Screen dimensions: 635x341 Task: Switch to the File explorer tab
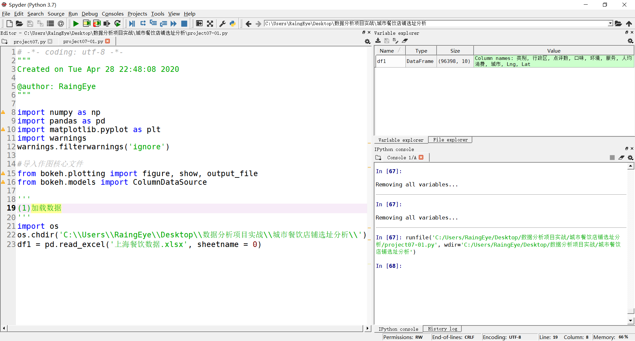coord(450,140)
